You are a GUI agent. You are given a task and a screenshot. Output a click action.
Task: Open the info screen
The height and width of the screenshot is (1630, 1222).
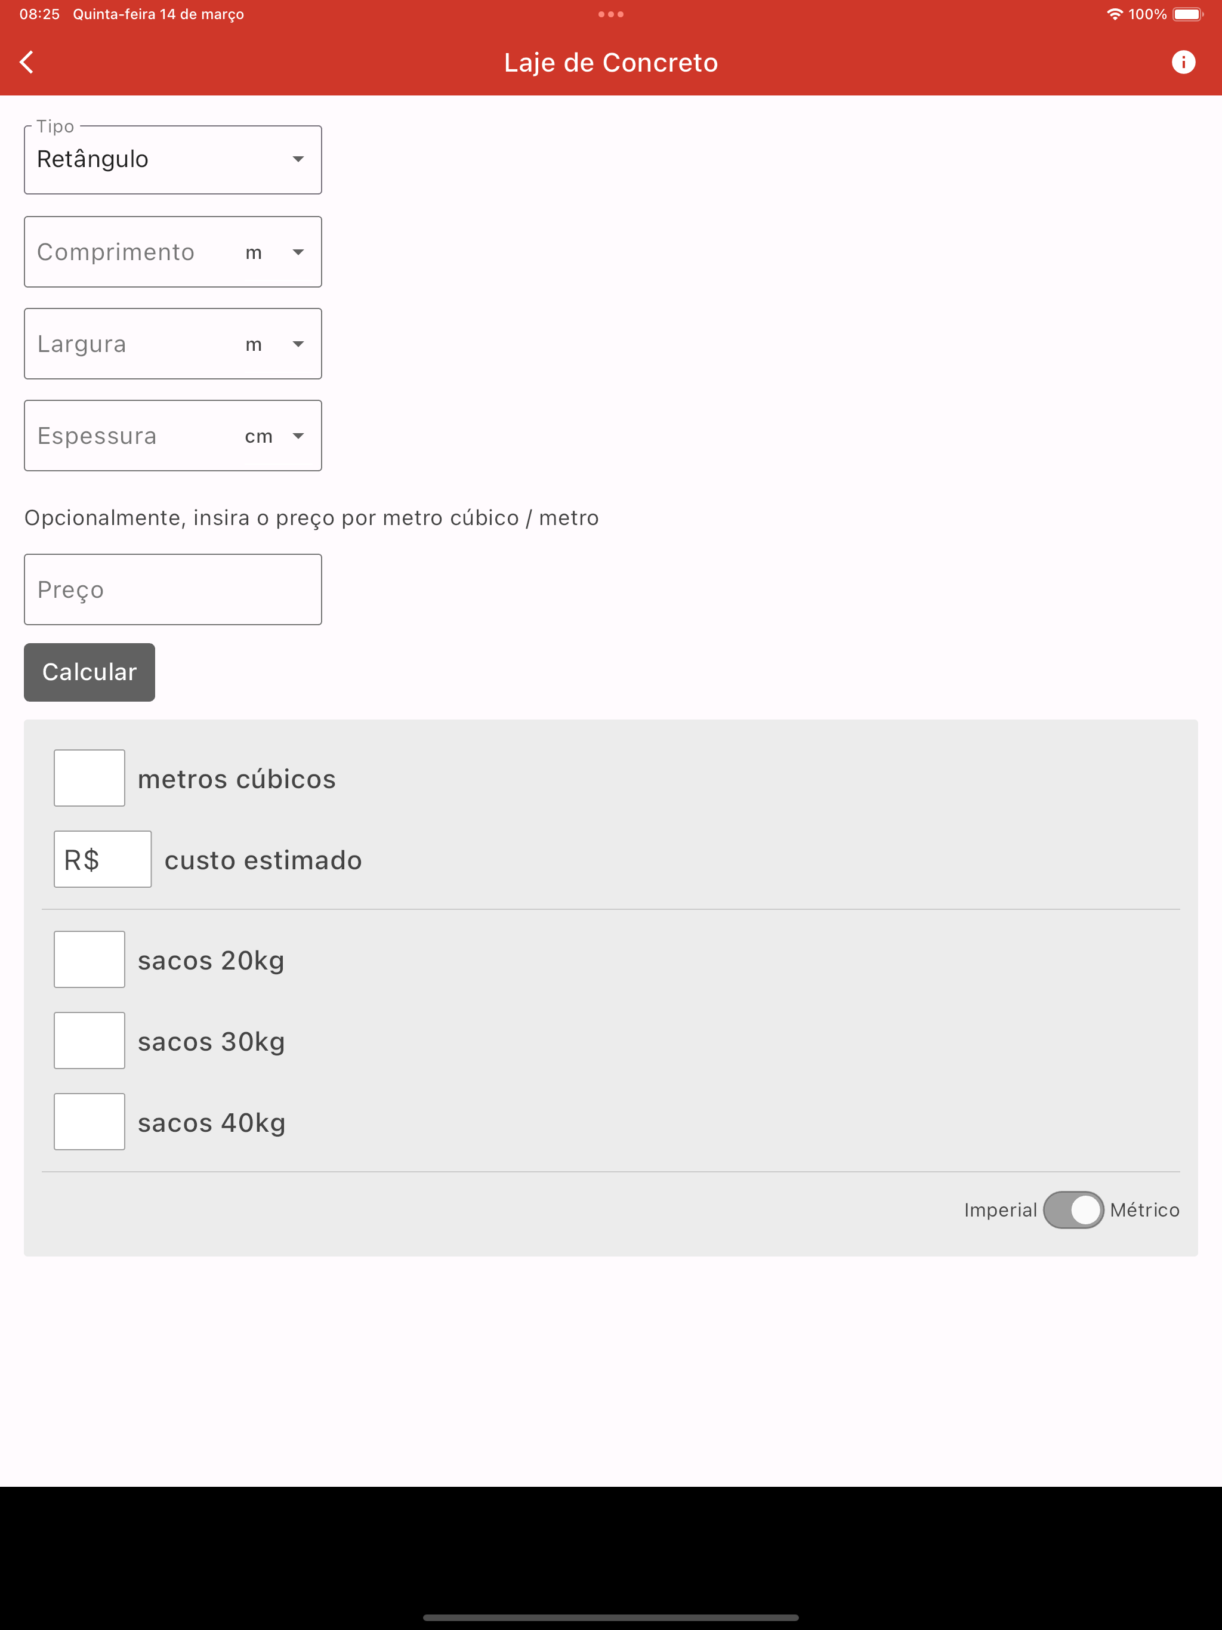1185,62
